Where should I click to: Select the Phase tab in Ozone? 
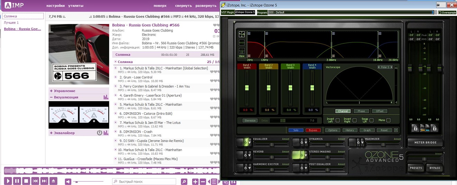pos(361,111)
